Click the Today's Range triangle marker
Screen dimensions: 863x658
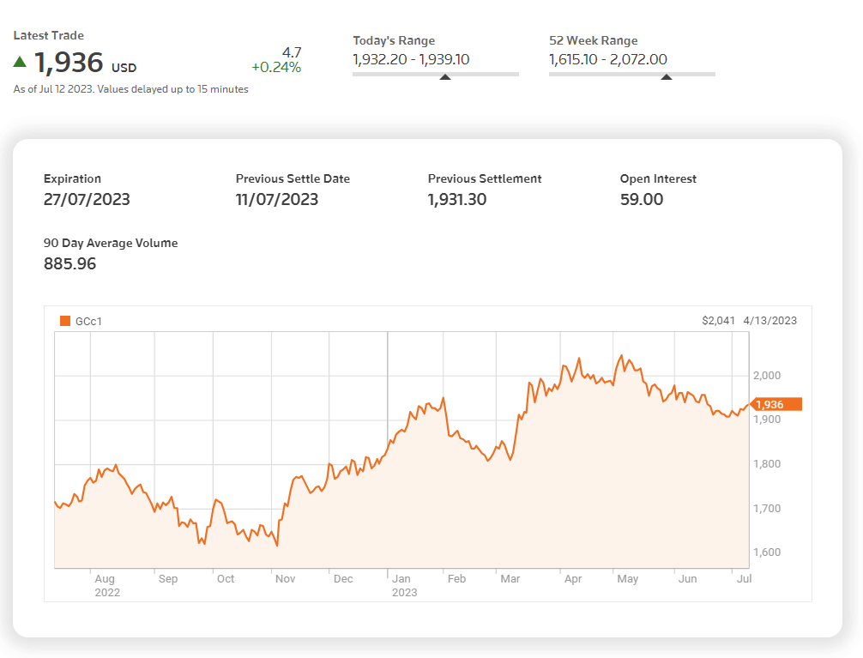(x=444, y=76)
